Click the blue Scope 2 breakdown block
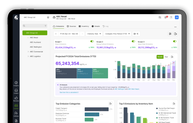This screenshot has width=193, height=123. 85,73
